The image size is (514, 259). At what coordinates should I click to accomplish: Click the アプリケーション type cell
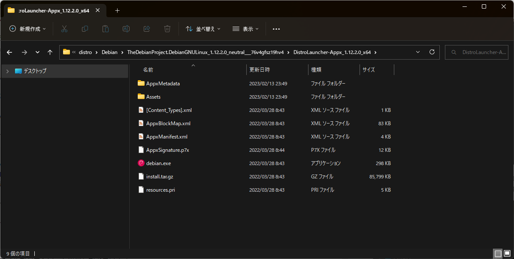pos(326,163)
